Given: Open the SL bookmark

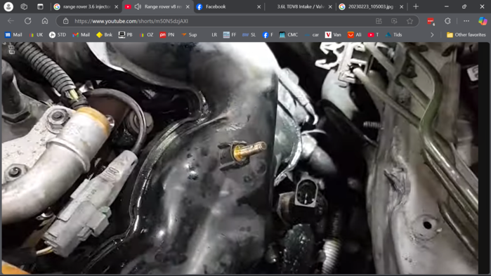Looking at the screenshot, I should 249,34.
